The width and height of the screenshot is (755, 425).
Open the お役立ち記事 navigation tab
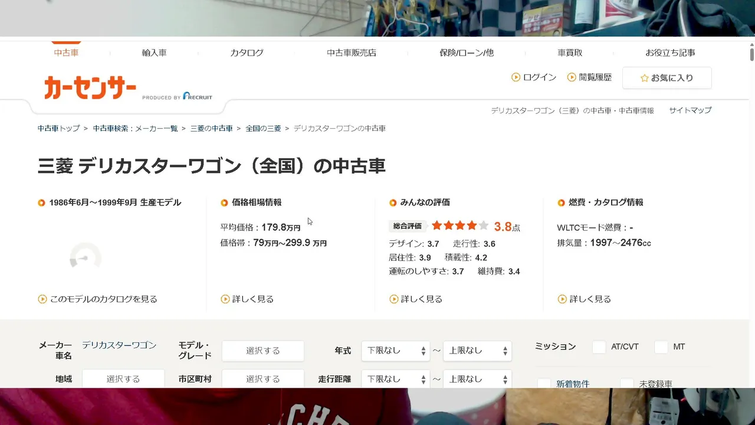[x=670, y=53]
